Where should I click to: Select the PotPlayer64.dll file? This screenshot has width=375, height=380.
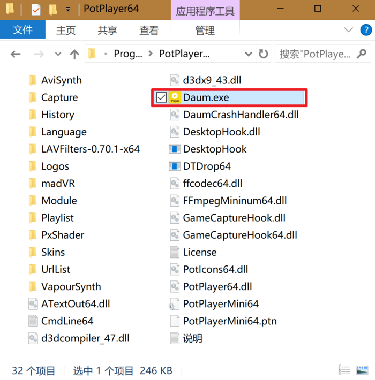coord(211,287)
